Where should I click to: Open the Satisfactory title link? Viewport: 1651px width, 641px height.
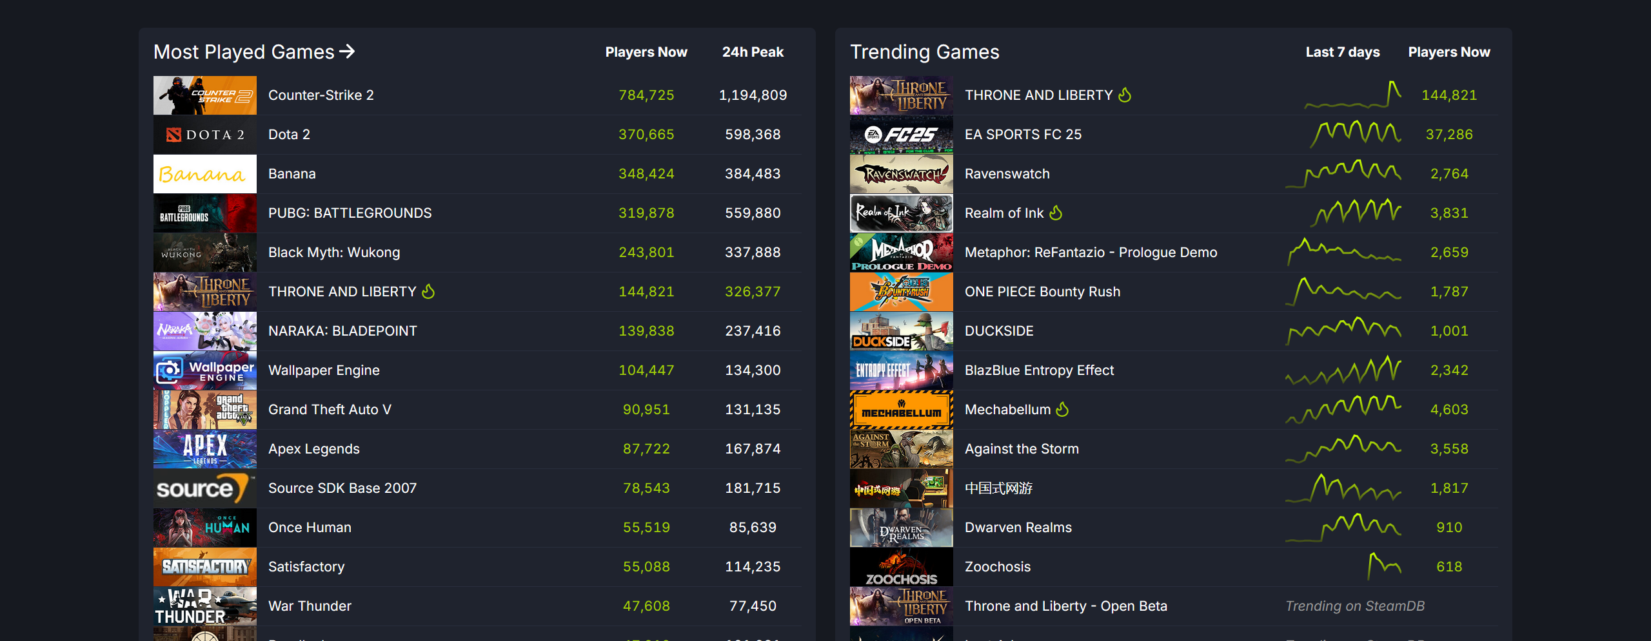[x=306, y=567]
